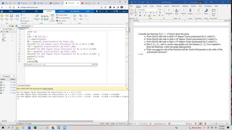Click the Save icon in MATLAB toolstrip
Image resolution: width=232 pixels, height=130 pixels.
click(x=12, y=16)
